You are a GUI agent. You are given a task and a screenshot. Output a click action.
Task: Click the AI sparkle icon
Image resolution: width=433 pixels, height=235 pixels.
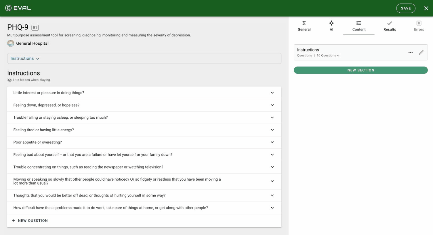(331, 23)
